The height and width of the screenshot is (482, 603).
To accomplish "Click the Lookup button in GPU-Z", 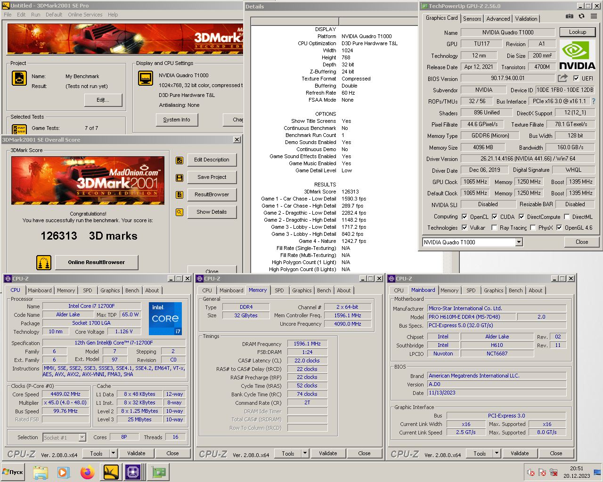I will point(578,32).
